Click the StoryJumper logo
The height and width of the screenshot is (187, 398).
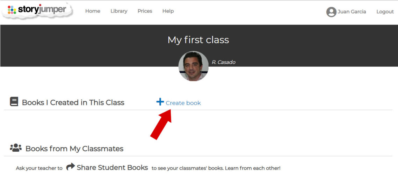tap(37, 10)
